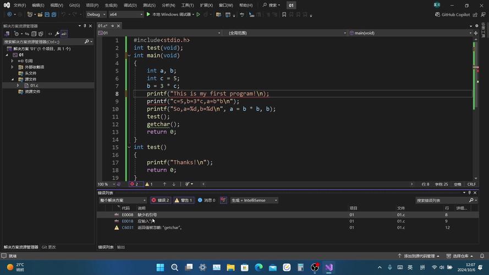Go to previous issue up arrow
Screen dimensions: 489x275
click(x=164, y=184)
